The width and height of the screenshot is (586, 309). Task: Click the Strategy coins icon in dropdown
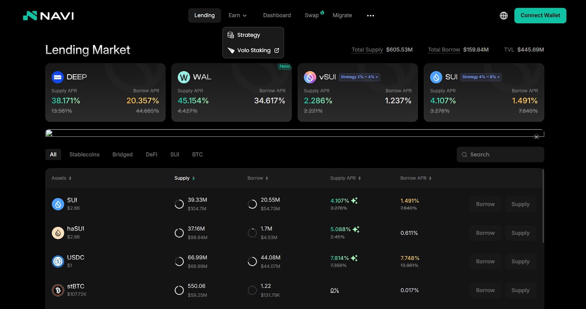pos(231,35)
